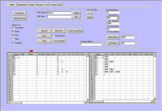The image size is (162, 111).
Task: Start the Learn function
Action: [44, 36]
